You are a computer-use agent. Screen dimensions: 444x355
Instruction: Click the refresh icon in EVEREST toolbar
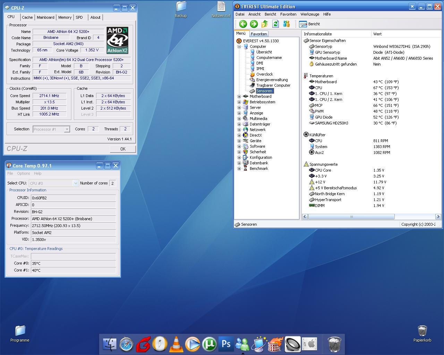[x=275, y=24]
